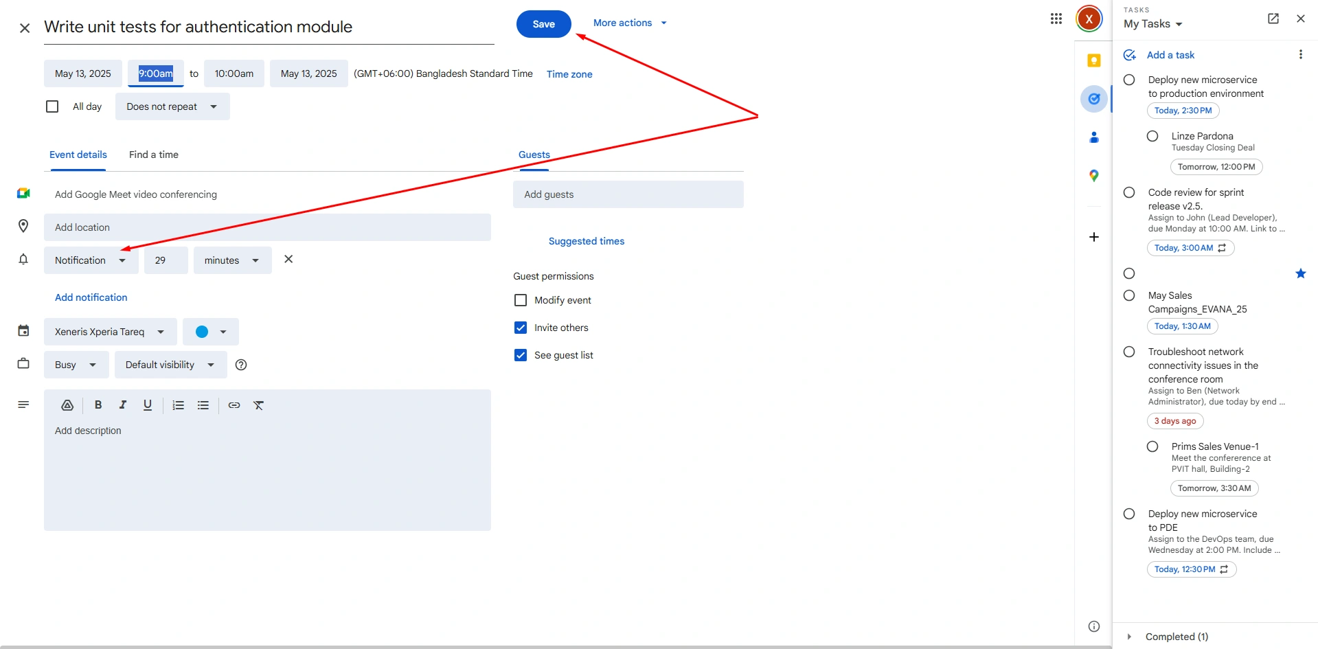Screen dimensions: 1318x649
Task: Open the event color picker
Action: 210,332
